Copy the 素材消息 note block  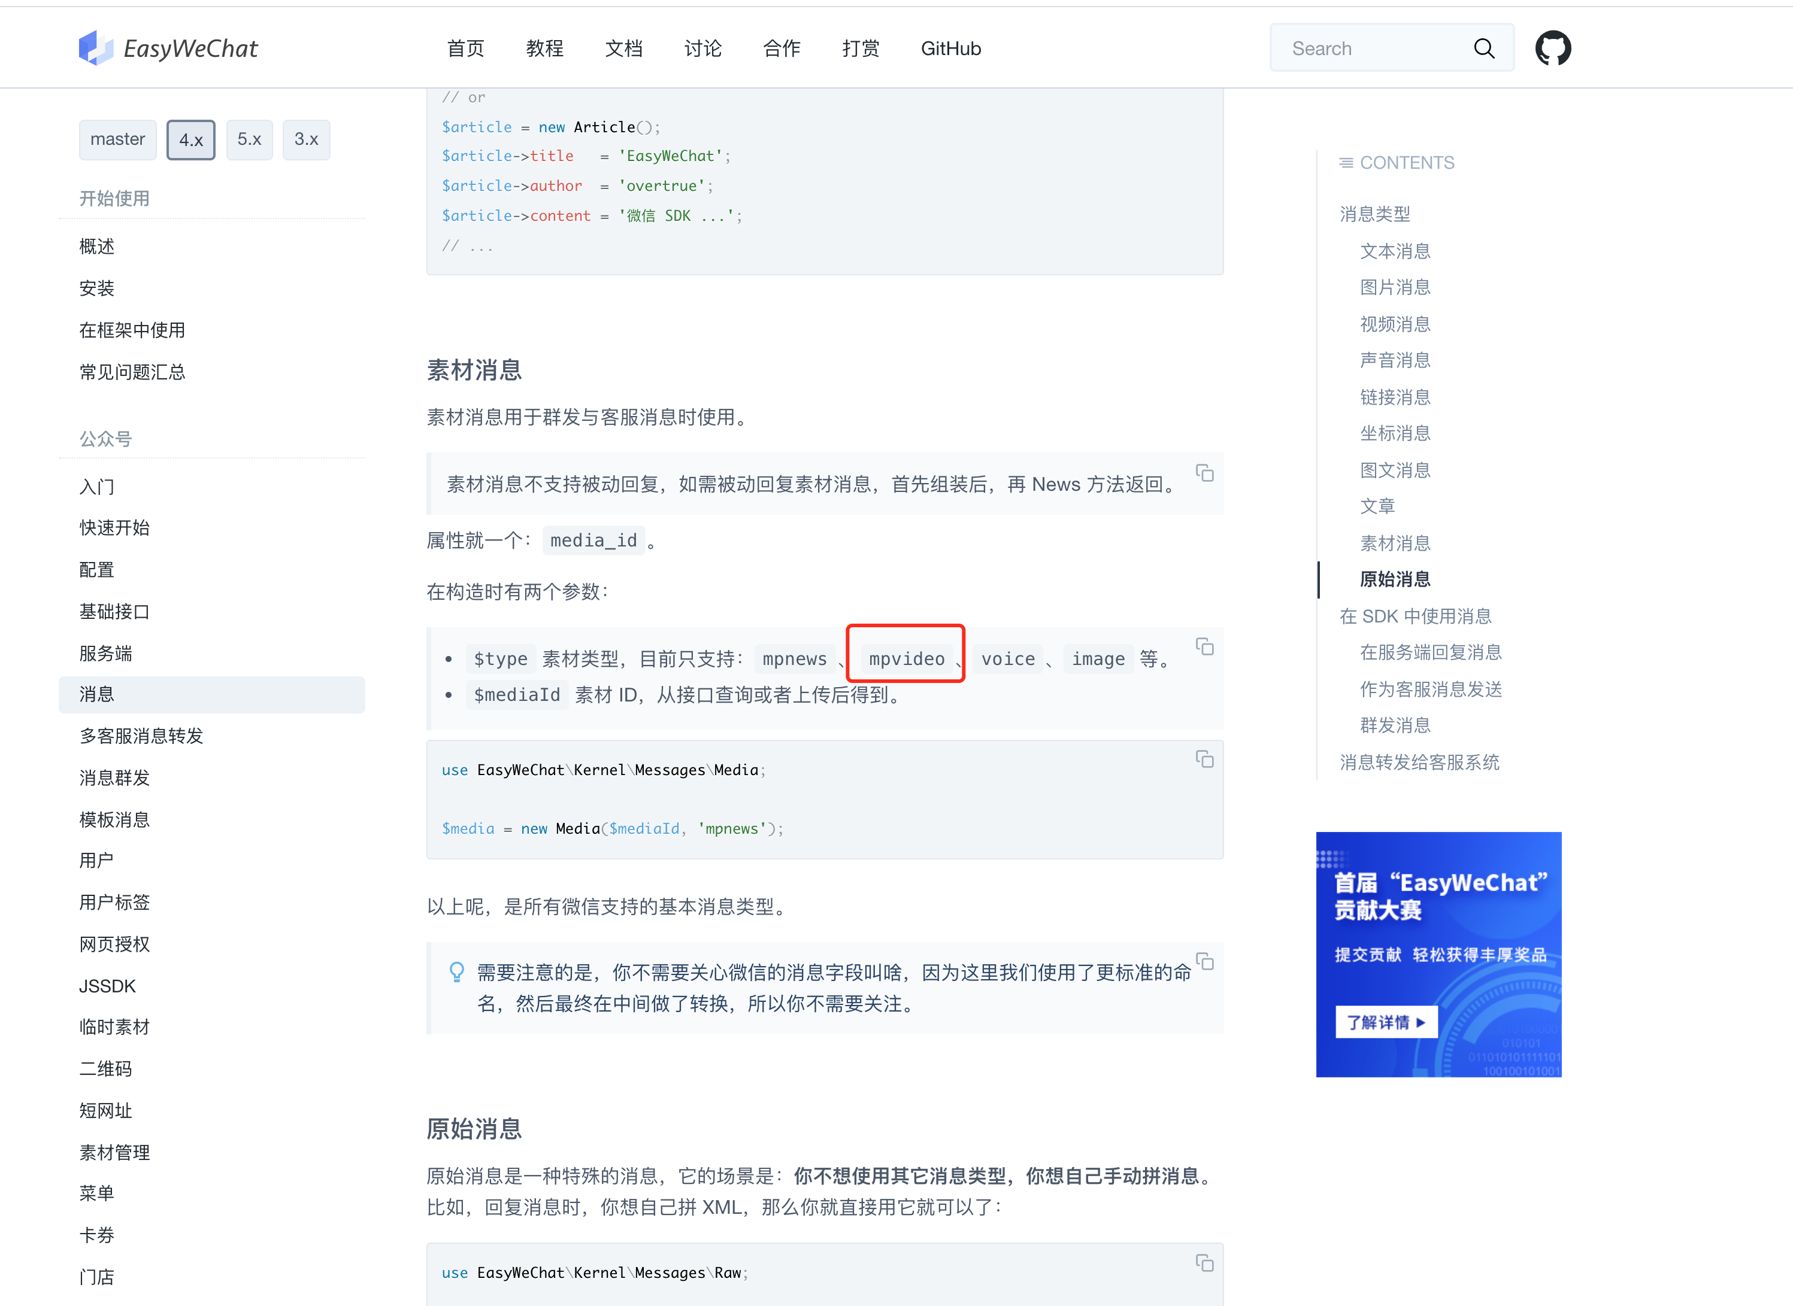pyautogui.click(x=1204, y=473)
